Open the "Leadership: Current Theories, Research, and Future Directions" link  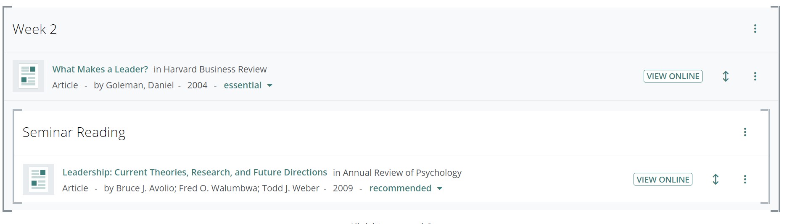tap(195, 173)
